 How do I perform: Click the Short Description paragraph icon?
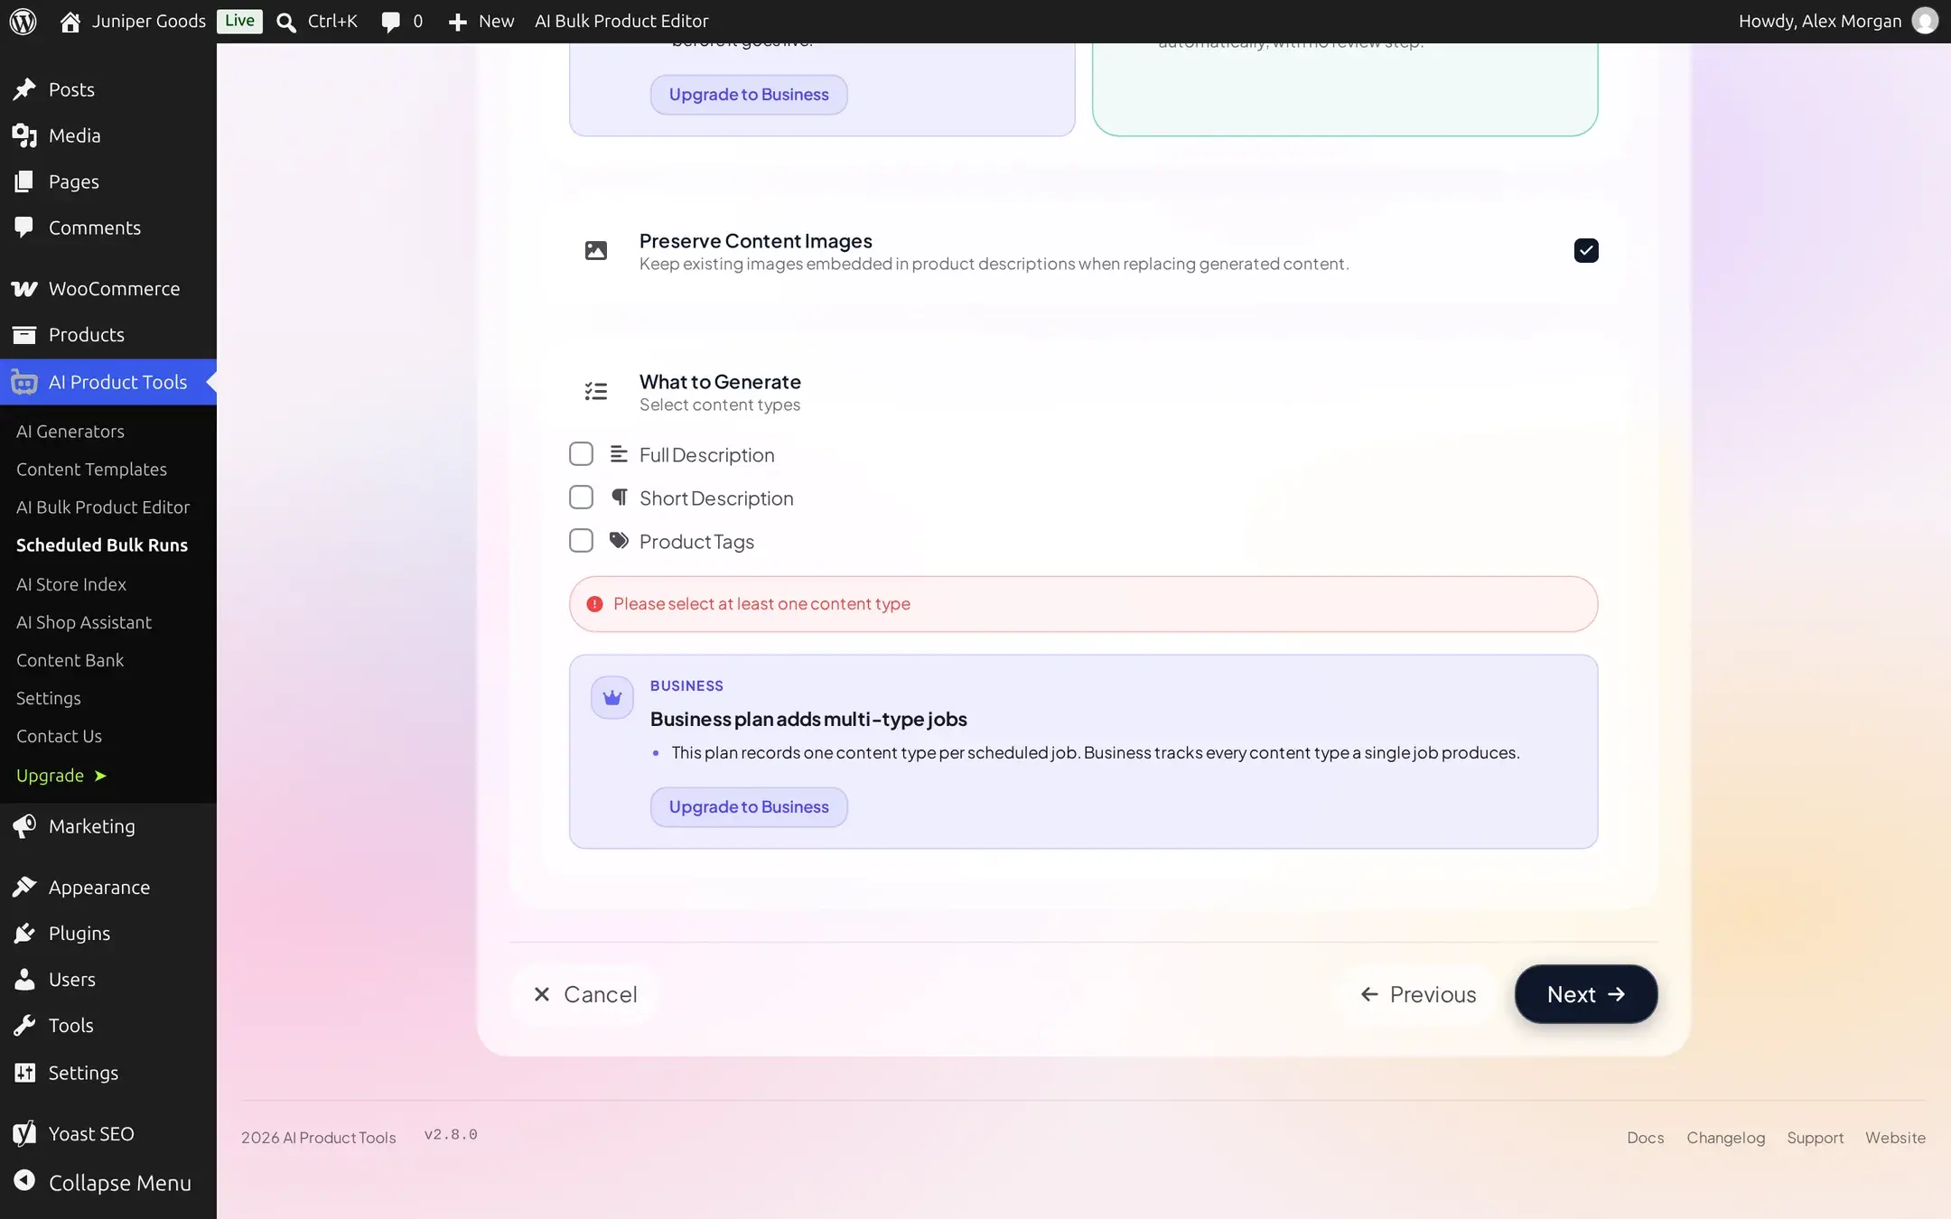tap(619, 498)
